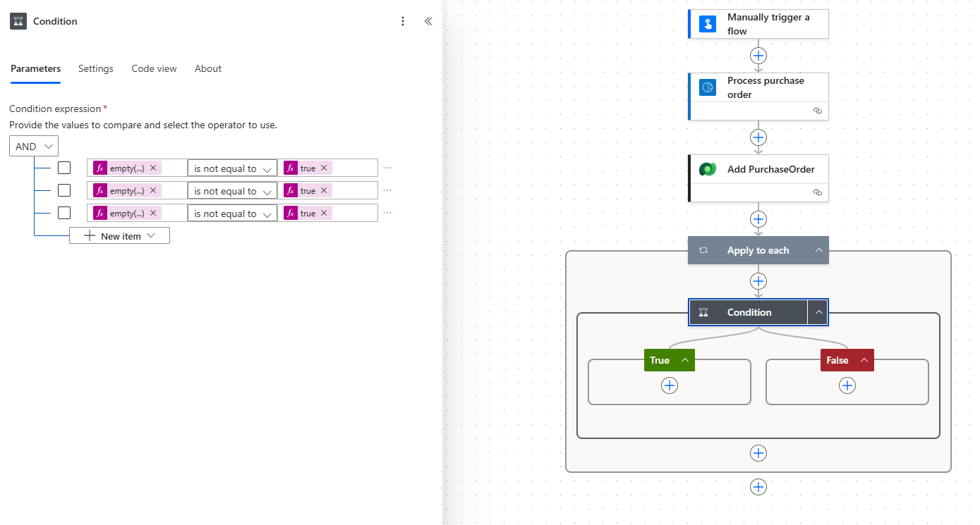Image resolution: width=980 pixels, height=525 pixels.
Task: Click the Process purchase order connector icon
Action: click(707, 87)
